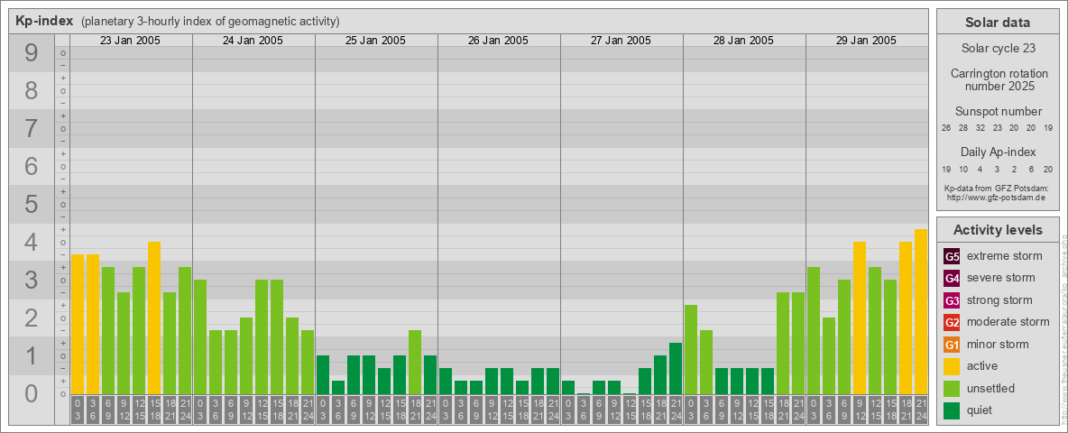Click the 'severe storm' legend label

click(x=1001, y=278)
